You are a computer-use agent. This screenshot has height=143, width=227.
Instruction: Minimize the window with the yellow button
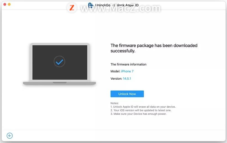[9, 4]
